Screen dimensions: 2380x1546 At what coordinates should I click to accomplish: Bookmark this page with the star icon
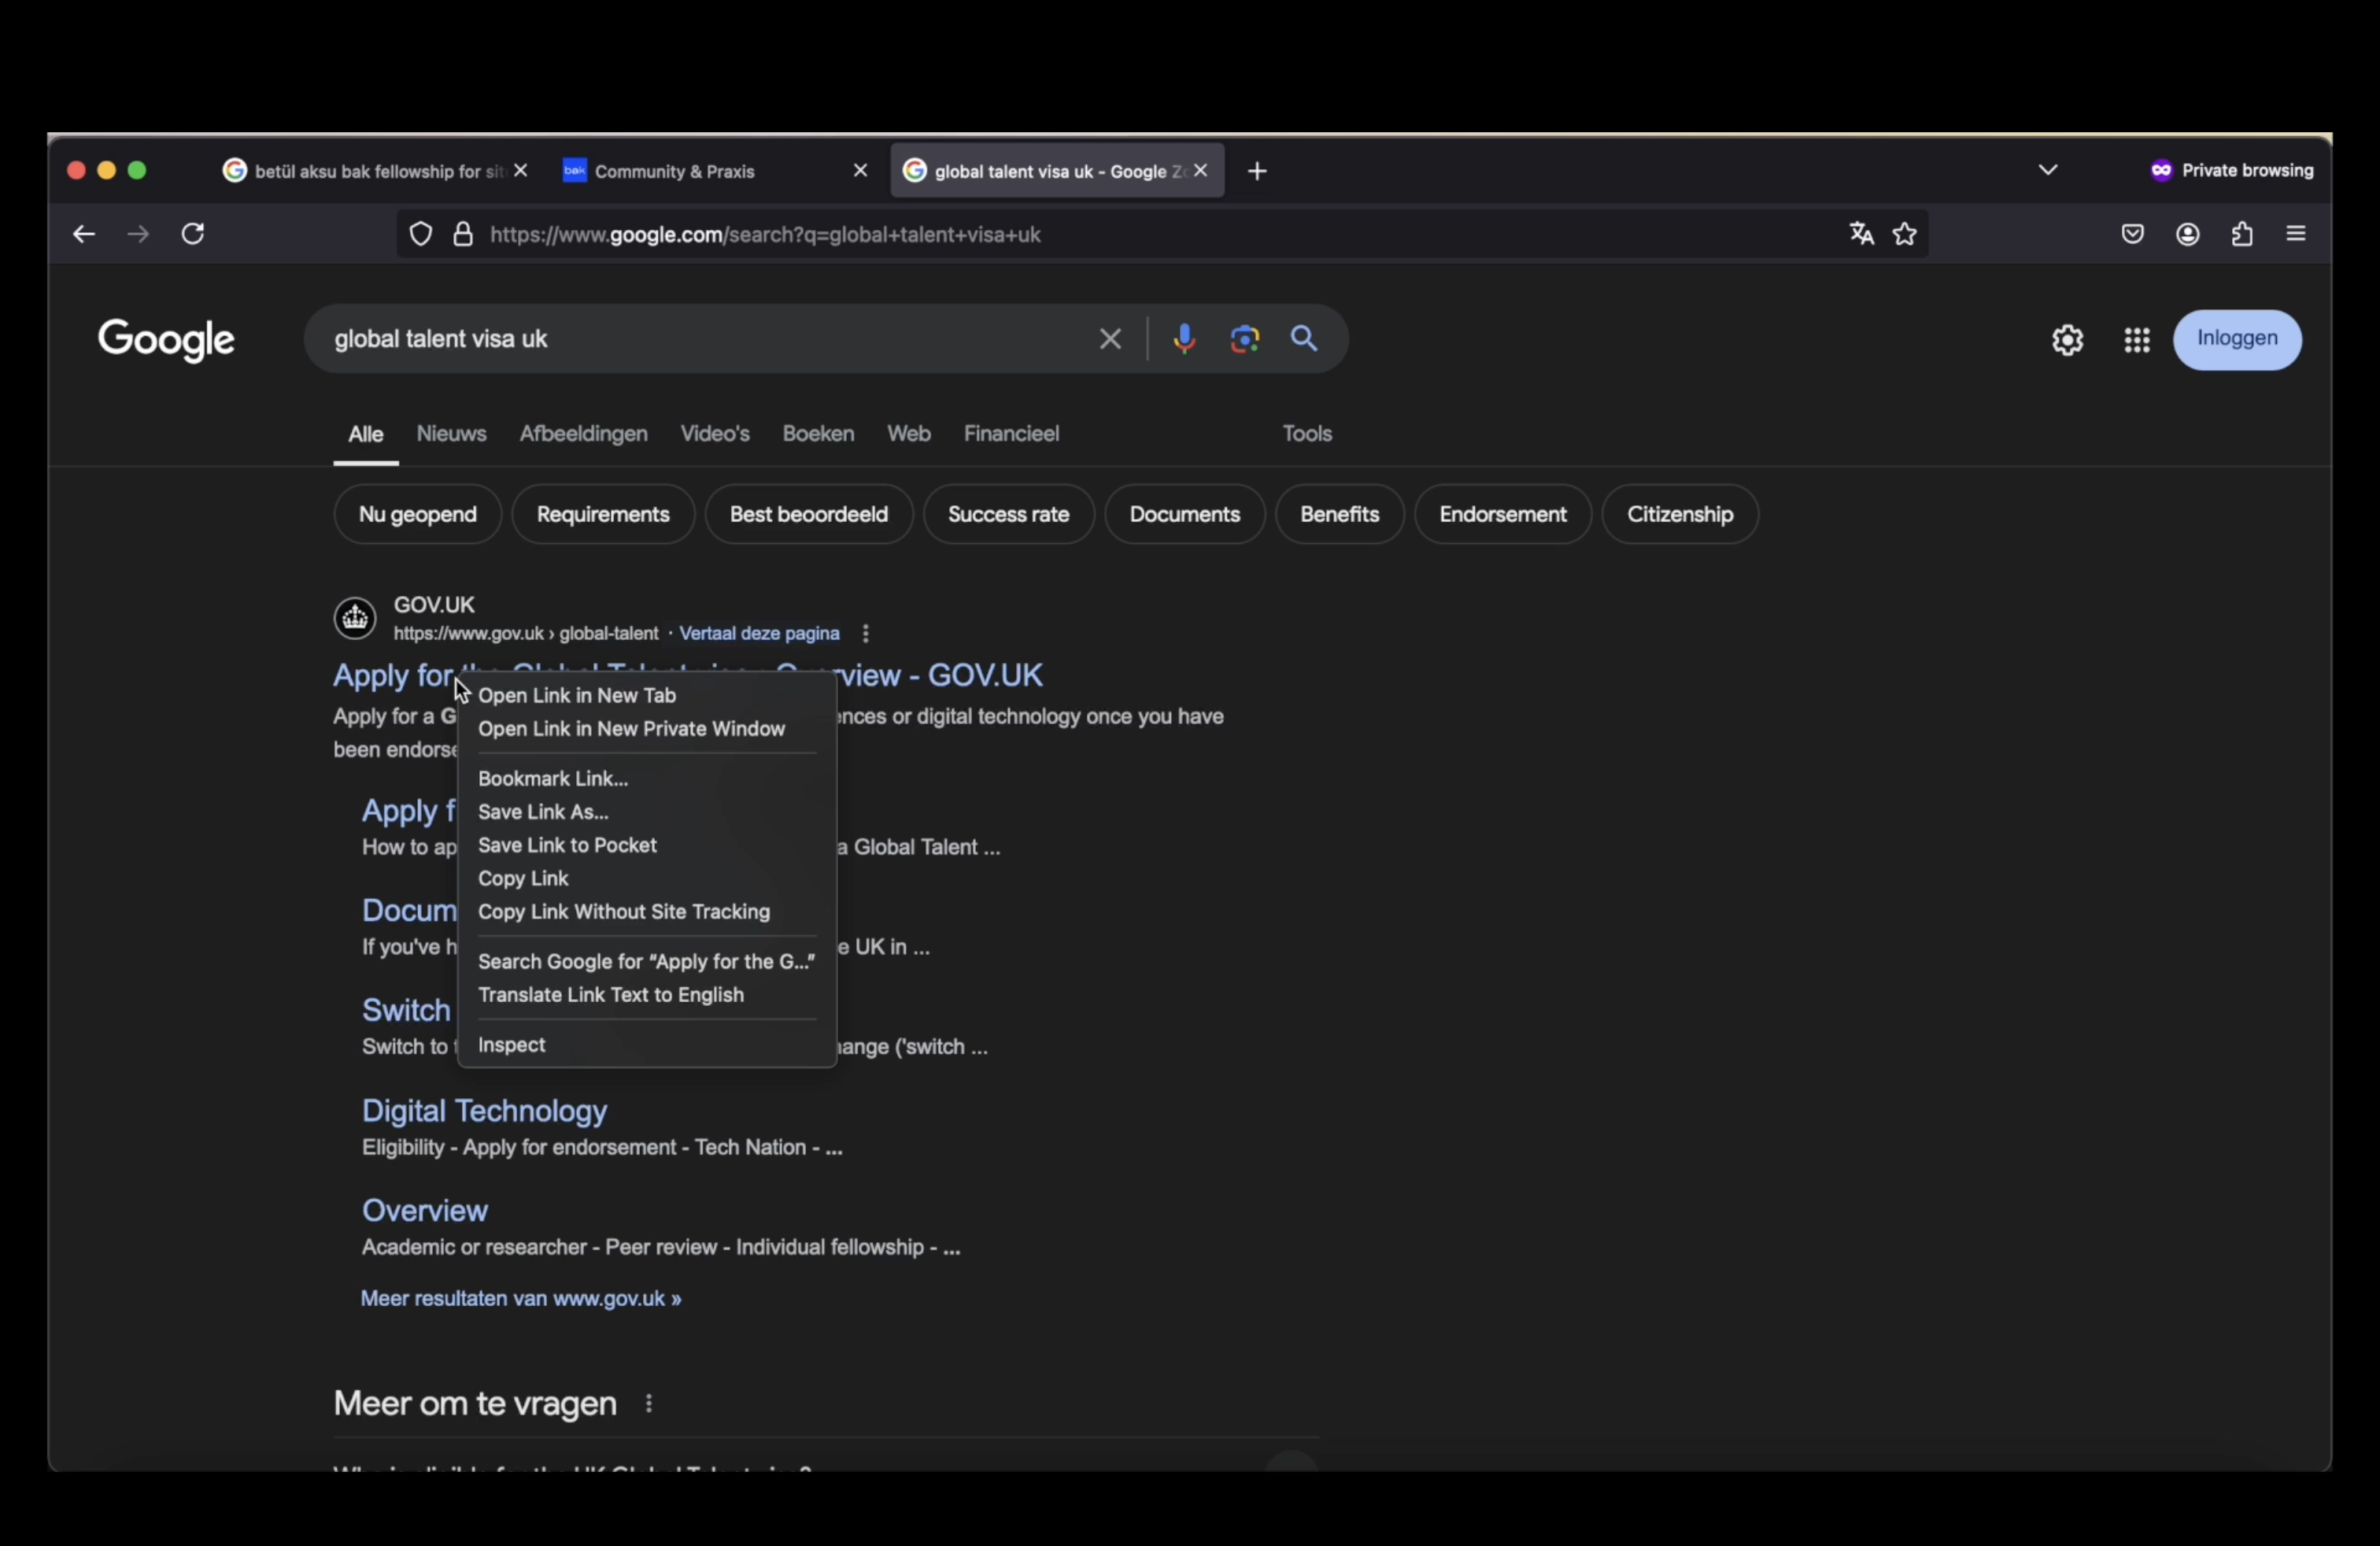1905,234
